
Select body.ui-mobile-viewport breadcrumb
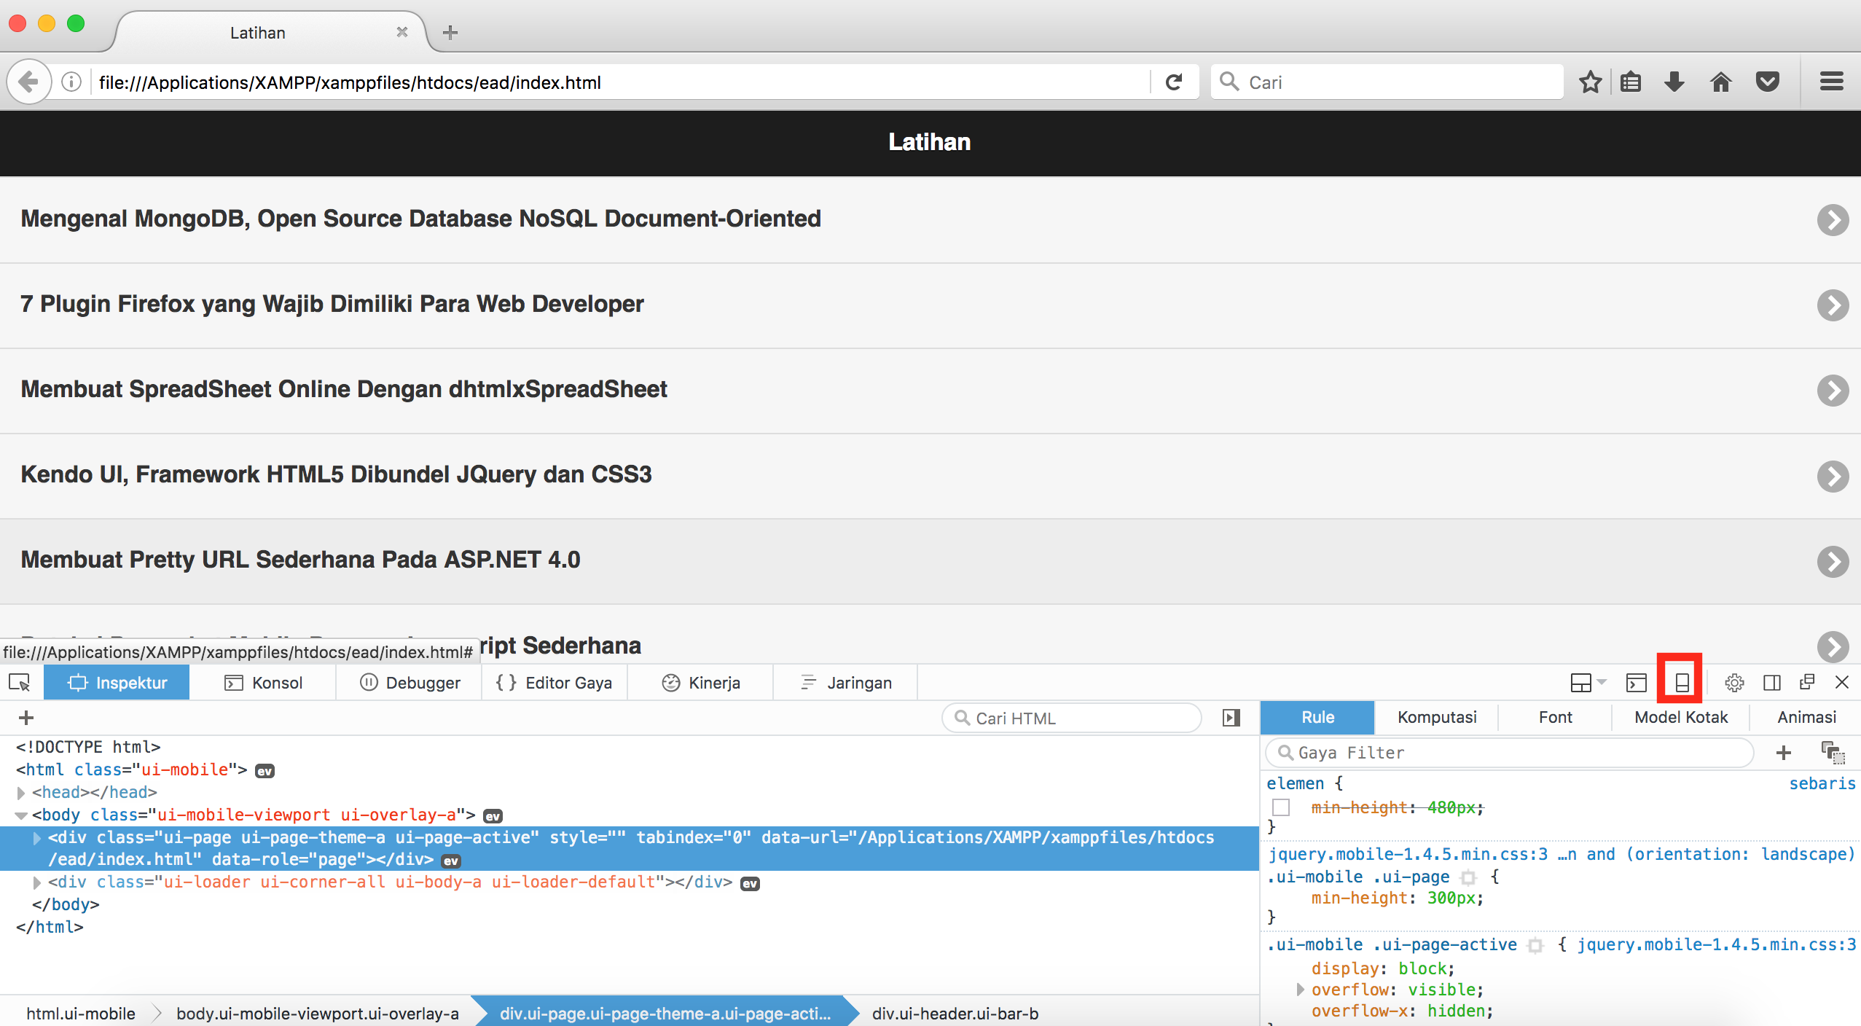click(318, 1013)
